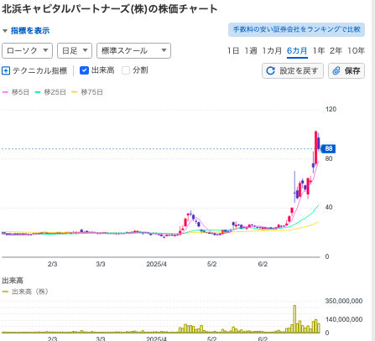The width and height of the screenshot is (375, 341).
Task: Click the 350,000,000 volume axis label
Action: pos(344,301)
